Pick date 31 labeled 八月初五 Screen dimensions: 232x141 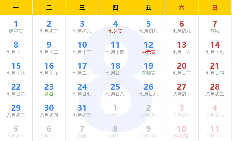pos(82,110)
